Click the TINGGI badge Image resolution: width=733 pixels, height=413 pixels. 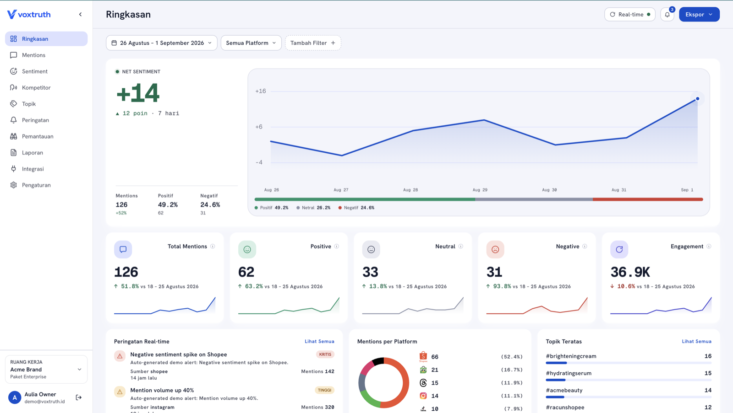coord(324,390)
